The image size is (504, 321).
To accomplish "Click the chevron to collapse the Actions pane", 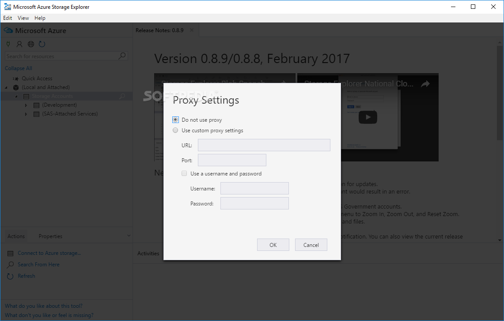I will click(129, 235).
